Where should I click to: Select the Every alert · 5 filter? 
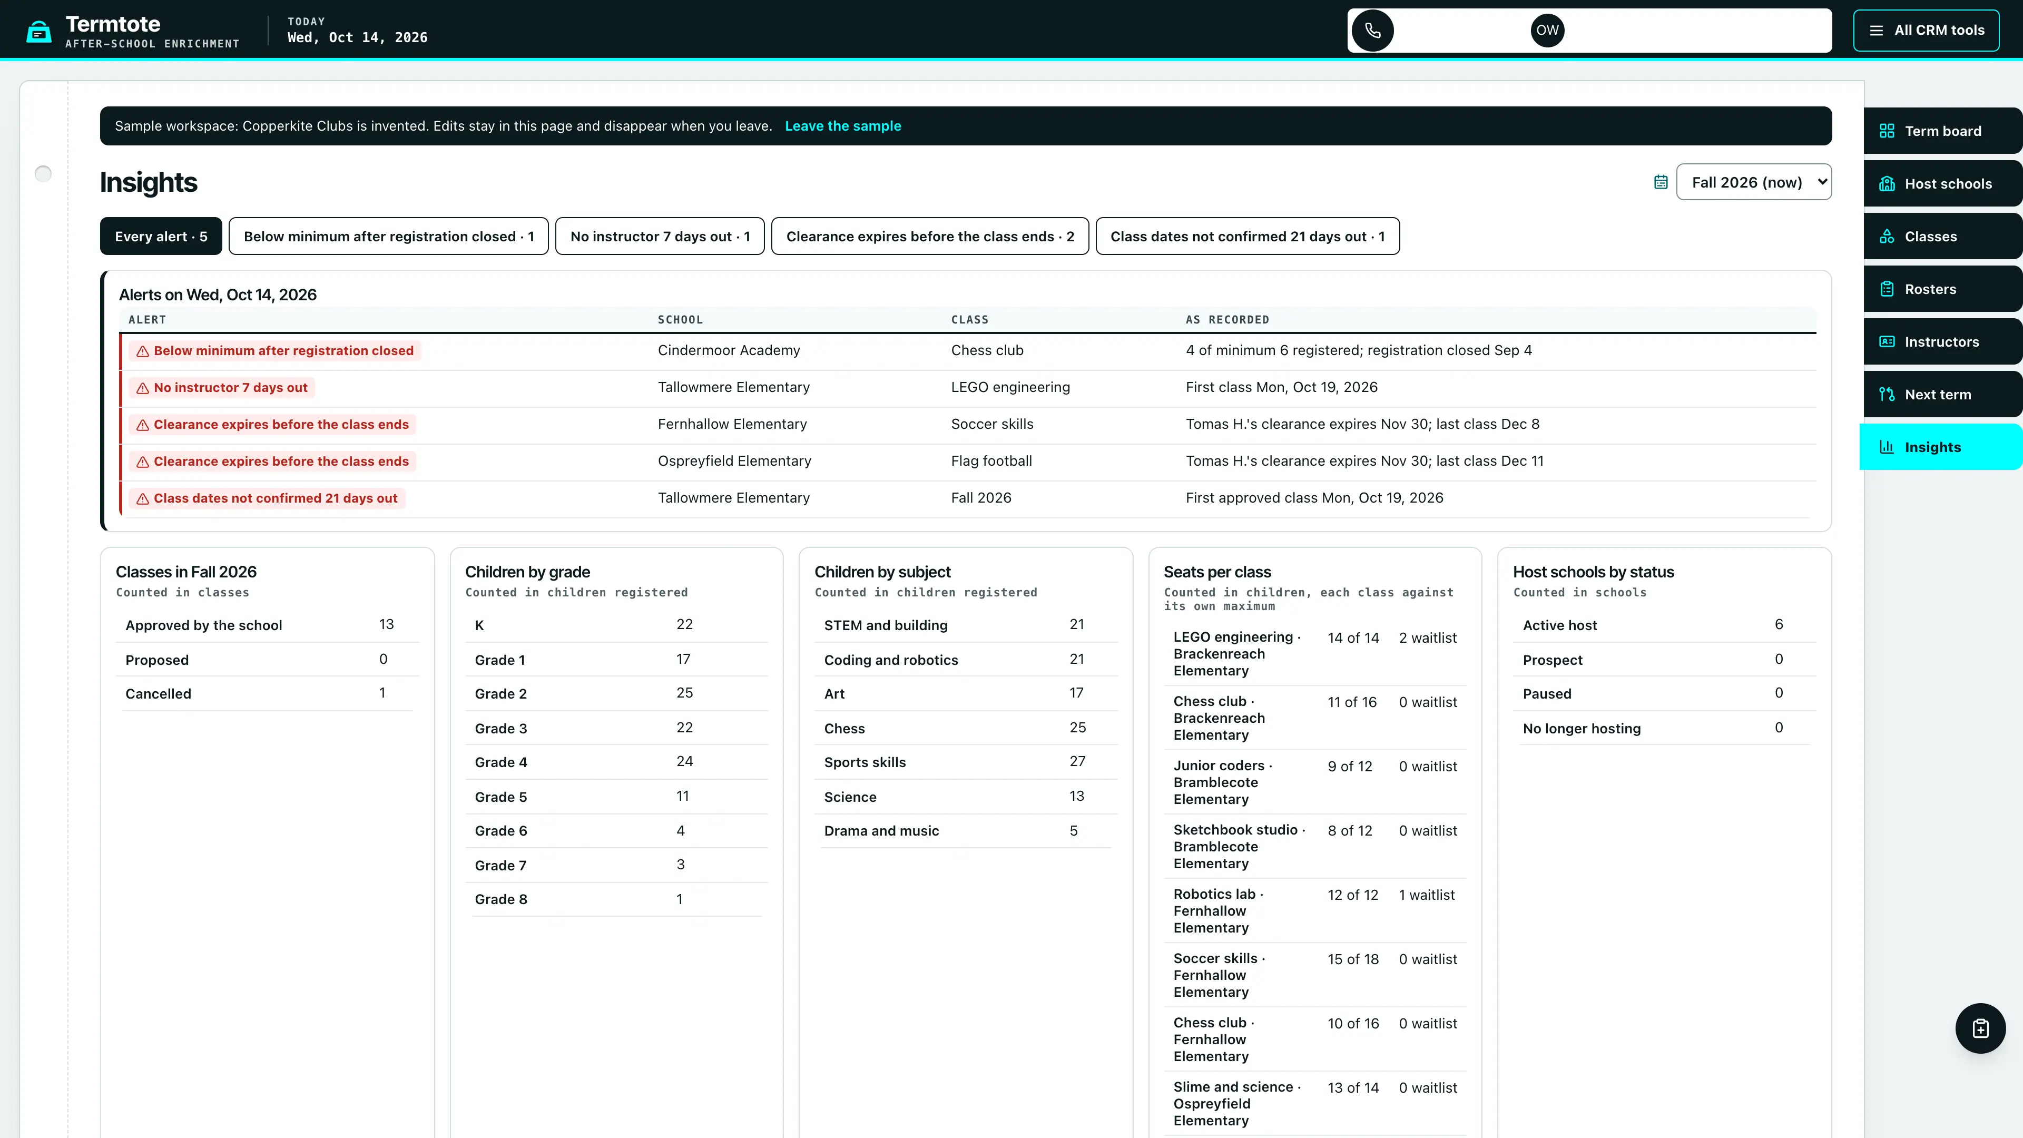(x=161, y=237)
